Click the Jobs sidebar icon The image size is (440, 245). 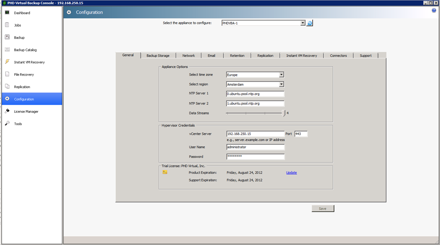pyautogui.click(x=7, y=25)
